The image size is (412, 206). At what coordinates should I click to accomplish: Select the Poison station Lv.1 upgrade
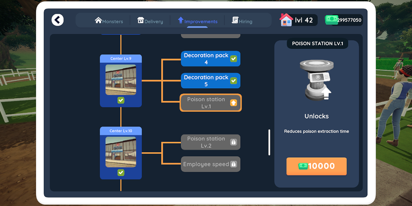pos(210,103)
